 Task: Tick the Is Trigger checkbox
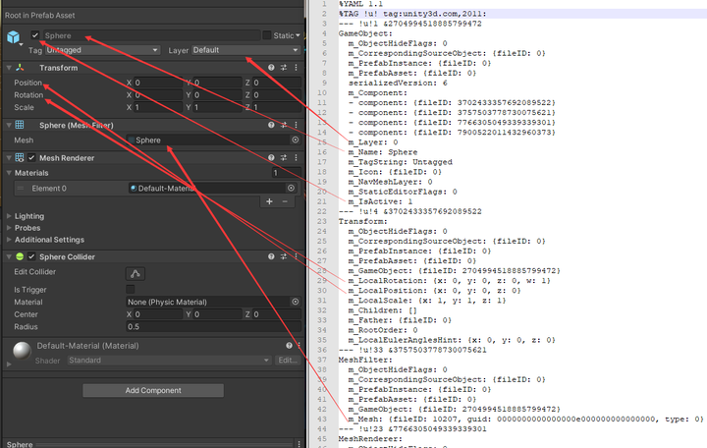pos(131,289)
